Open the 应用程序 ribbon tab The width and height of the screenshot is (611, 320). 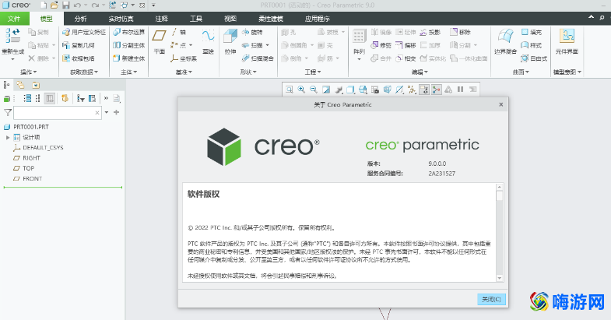coord(318,19)
